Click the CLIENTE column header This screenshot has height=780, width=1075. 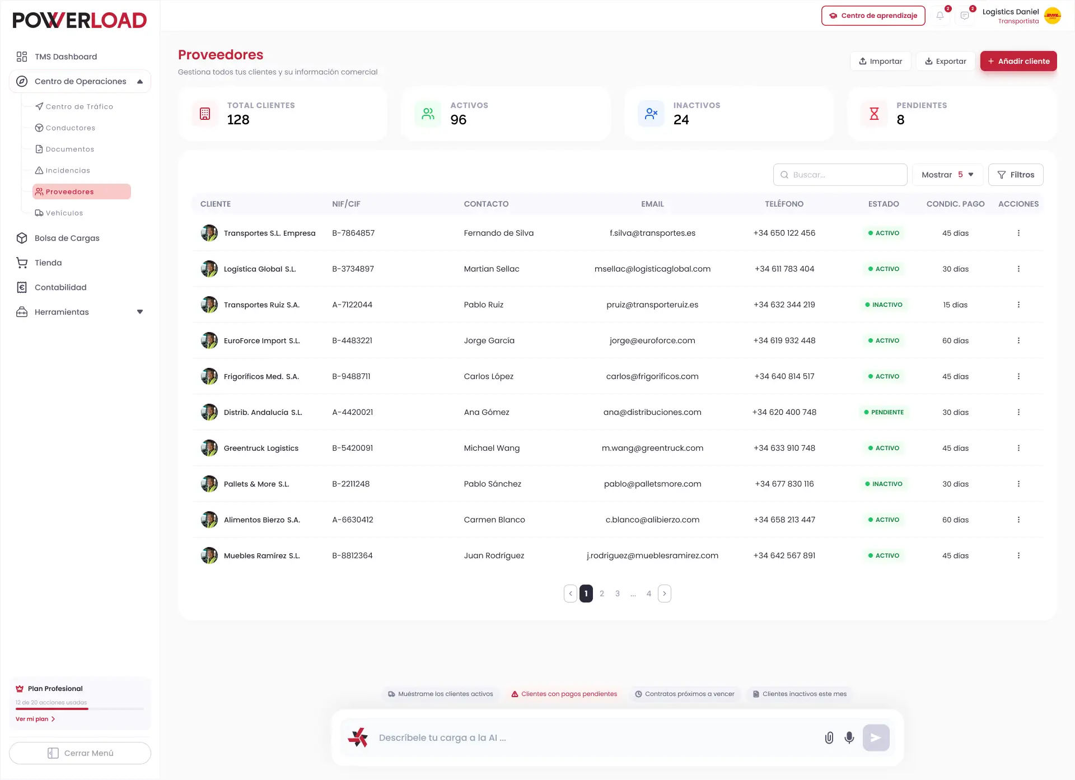click(216, 204)
